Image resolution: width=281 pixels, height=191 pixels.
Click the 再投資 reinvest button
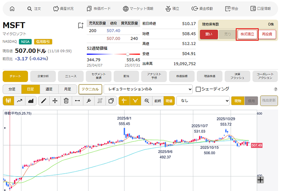point(267,34)
